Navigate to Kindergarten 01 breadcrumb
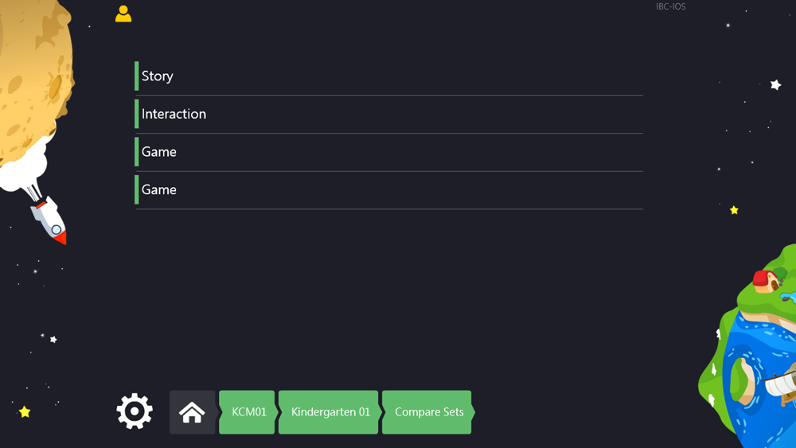The image size is (796, 448). [x=330, y=412]
